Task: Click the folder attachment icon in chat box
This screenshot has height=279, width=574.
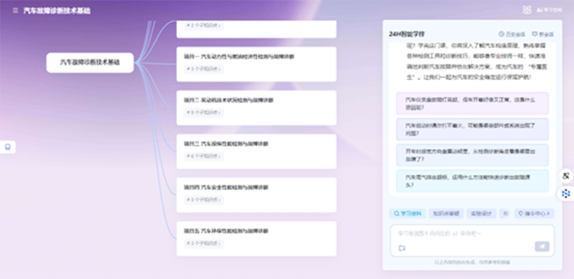Action: click(402, 248)
